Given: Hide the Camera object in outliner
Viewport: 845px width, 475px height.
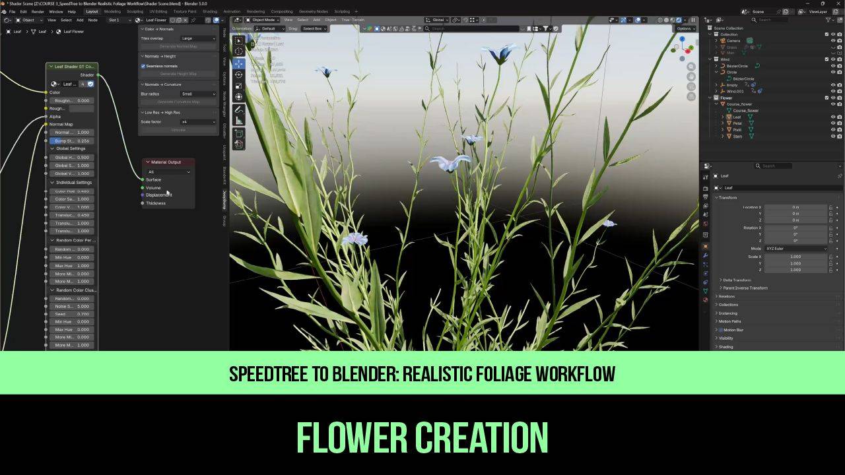Looking at the screenshot, I should (833, 41).
